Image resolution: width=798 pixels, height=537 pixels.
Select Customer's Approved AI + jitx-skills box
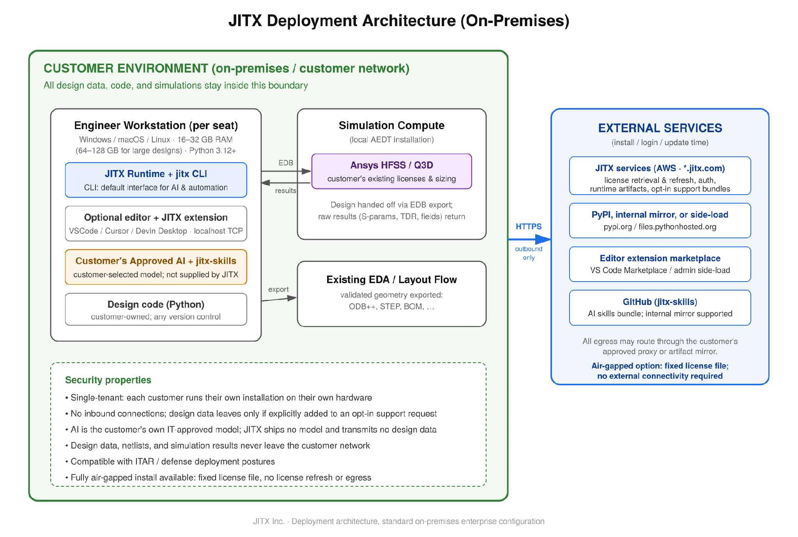click(156, 267)
